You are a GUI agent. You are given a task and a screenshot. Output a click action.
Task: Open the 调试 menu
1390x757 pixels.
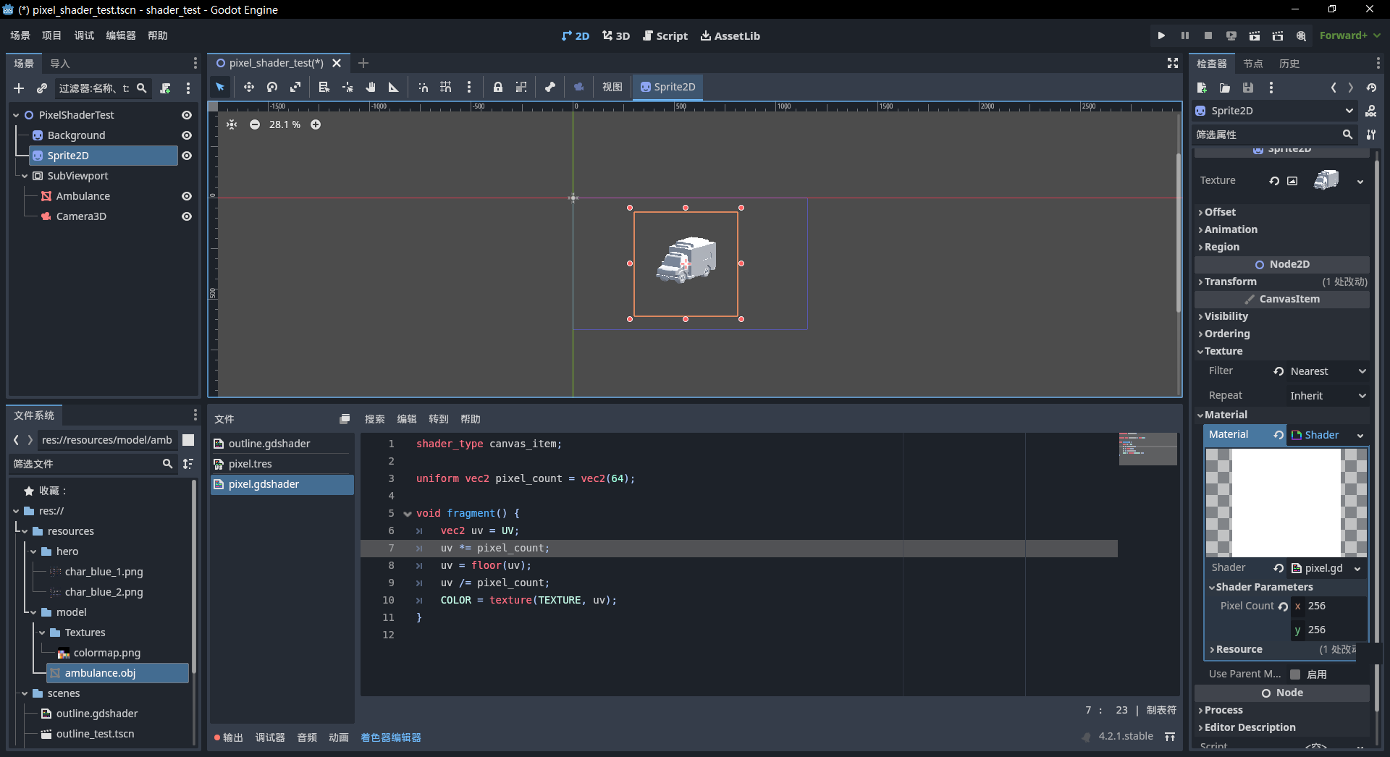[x=84, y=35]
